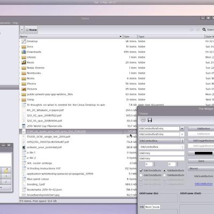This screenshot has height=214, width=214.
Task: Click the left spin button arrows
Action: click(154, 164)
